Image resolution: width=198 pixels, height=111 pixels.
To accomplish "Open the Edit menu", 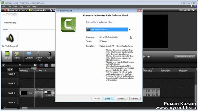I will coord(9,6).
